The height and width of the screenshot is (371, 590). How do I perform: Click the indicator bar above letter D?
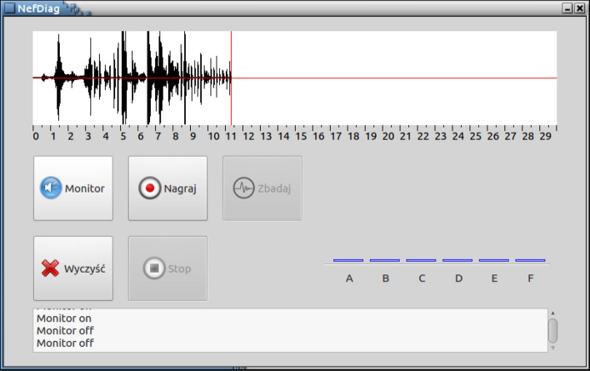point(457,260)
